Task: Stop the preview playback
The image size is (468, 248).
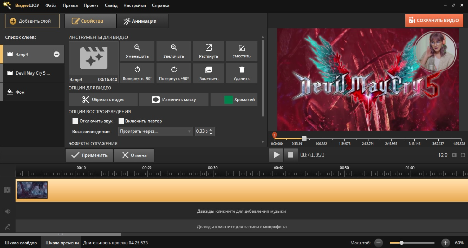Action: tap(290, 155)
